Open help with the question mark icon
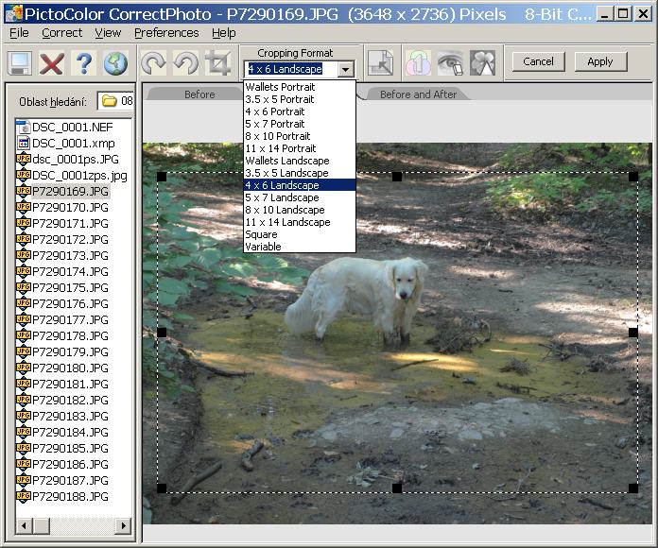The width and height of the screenshot is (658, 548). tap(83, 63)
